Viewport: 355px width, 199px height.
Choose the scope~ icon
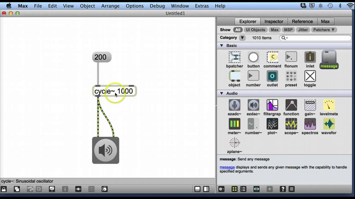[291, 124]
